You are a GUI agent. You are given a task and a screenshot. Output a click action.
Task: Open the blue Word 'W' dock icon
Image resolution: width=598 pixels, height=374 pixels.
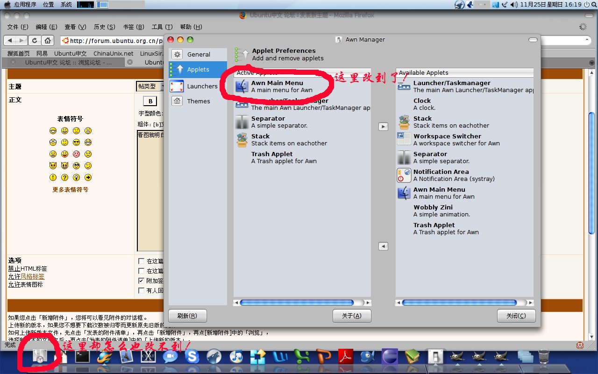coord(280,357)
